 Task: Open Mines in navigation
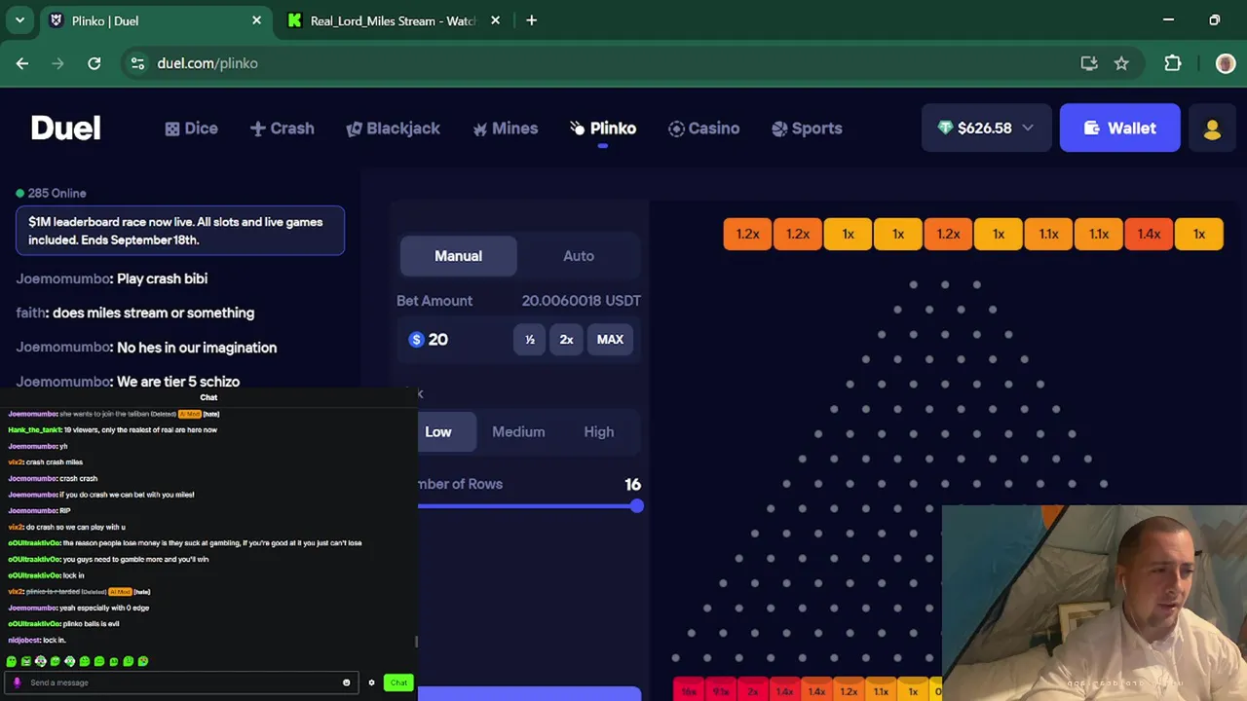tap(505, 129)
